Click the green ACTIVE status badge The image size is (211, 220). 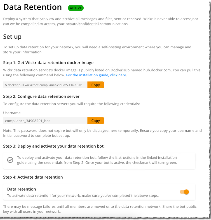(76, 8)
